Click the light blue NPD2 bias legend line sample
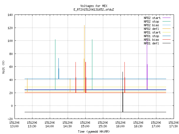Viewport: 179px width, 134px height. click(x=167, y=25)
